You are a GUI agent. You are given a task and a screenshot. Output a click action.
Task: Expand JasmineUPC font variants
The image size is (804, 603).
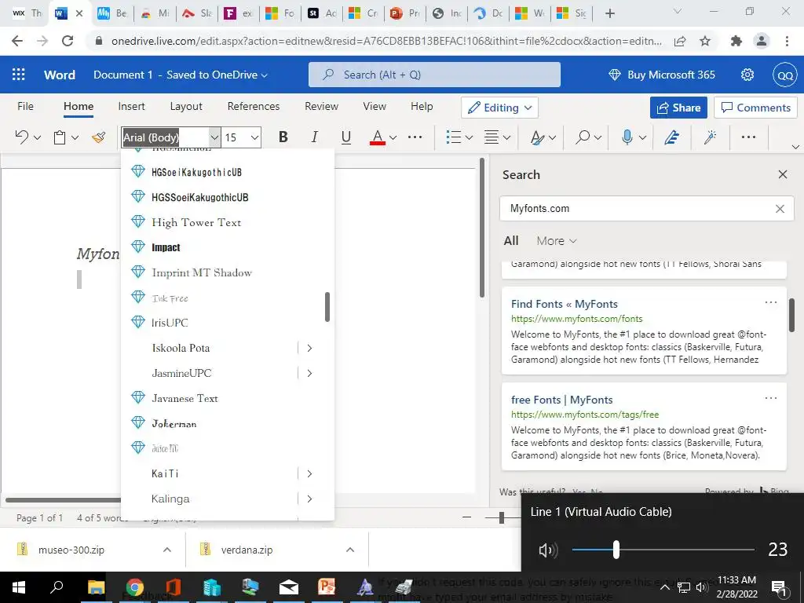point(309,373)
